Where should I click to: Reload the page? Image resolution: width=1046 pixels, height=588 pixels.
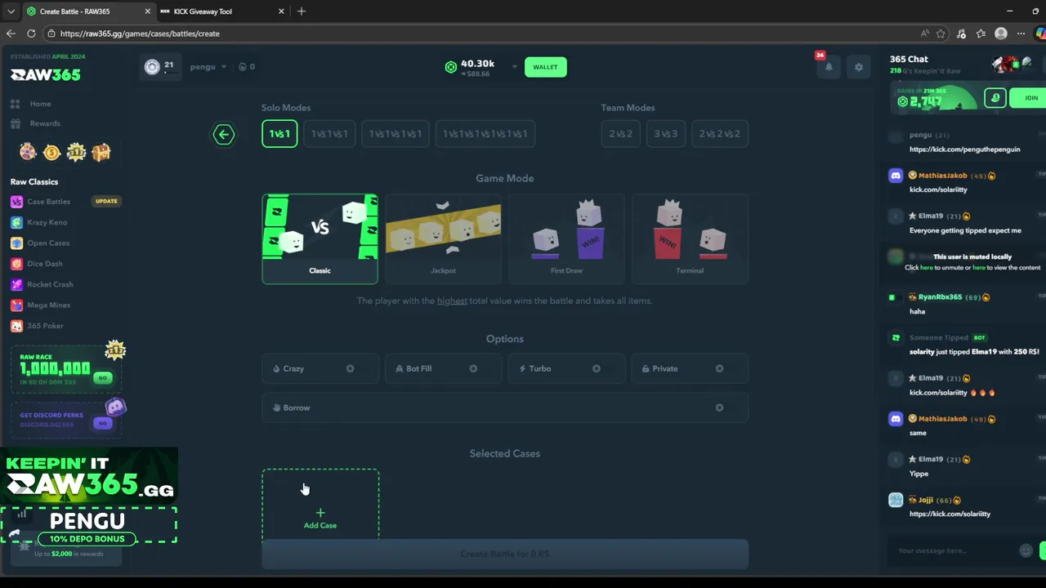coord(31,33)
